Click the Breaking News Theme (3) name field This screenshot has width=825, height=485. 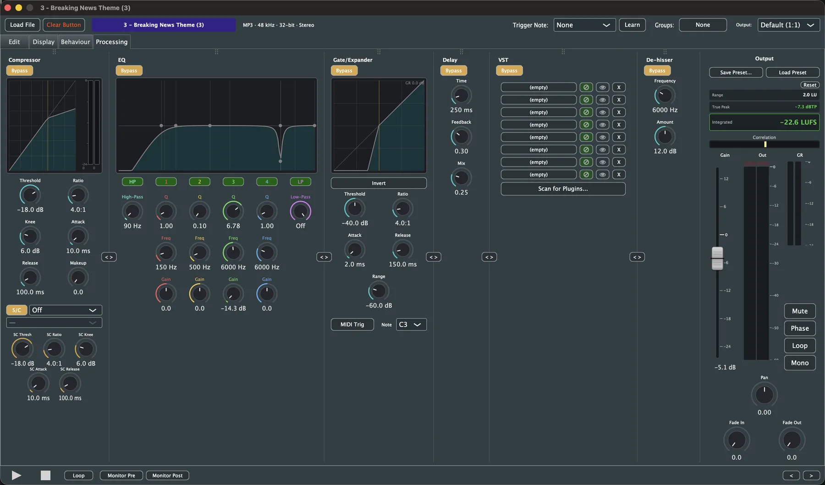164,25
